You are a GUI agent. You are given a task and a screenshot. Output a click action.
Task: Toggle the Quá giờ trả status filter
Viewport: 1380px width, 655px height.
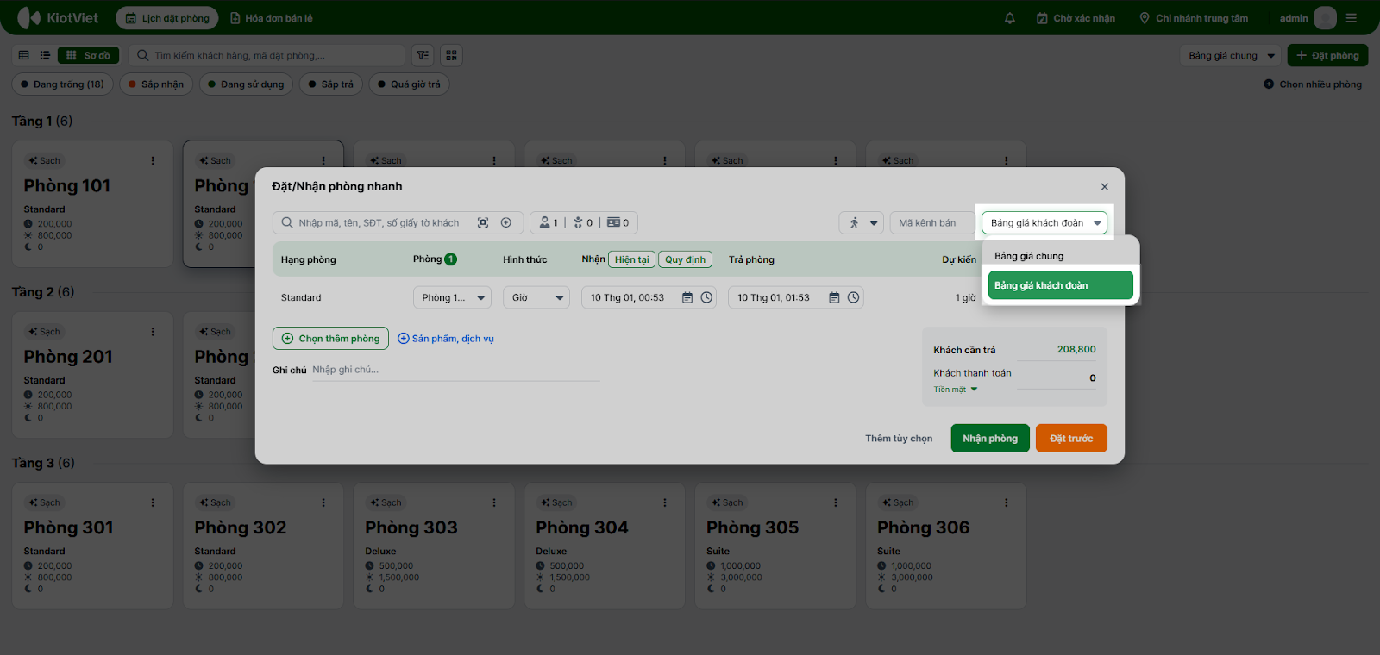410,84
